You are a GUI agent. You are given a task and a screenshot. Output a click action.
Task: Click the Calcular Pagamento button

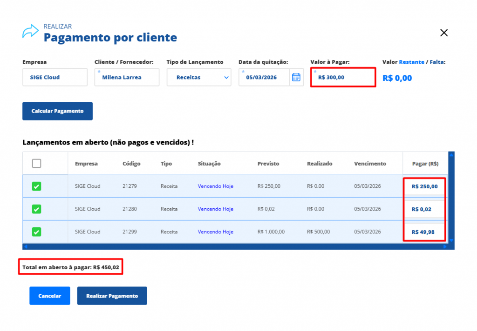tap(57, 111)
